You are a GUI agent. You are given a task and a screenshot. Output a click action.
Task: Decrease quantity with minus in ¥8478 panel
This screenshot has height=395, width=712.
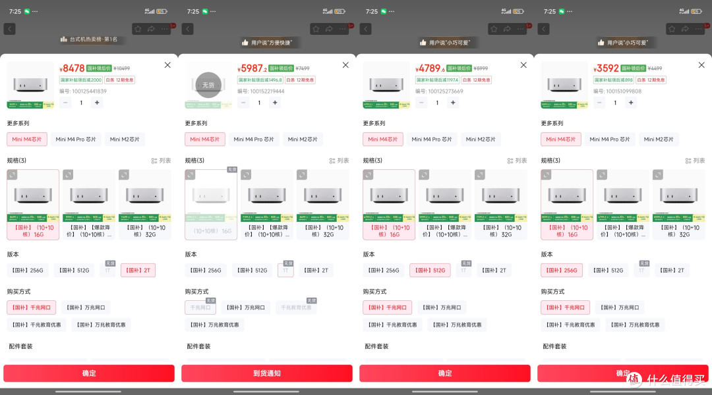[65, 103]
